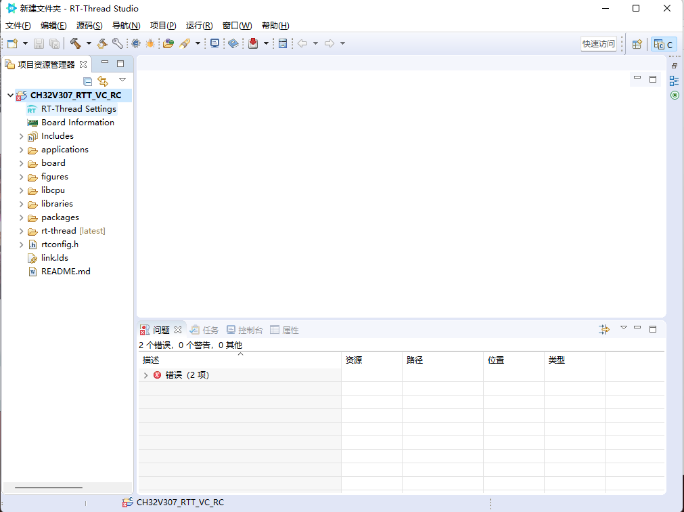Screen dimensions: 684x512
Task: Click the back navigation arrow
Action: (x=302, y=43)
